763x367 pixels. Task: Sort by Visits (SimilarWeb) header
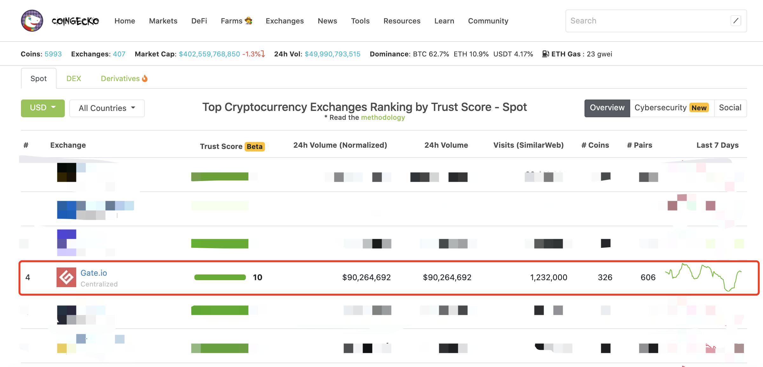[x=529, y=145]
